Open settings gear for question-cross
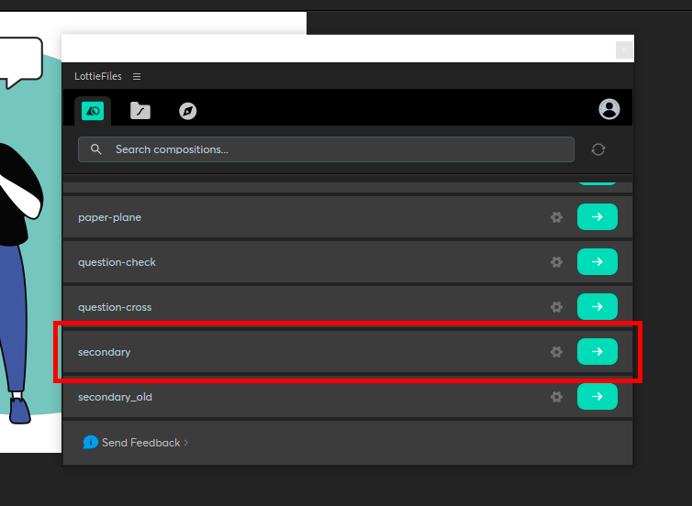This screenshot has height=506, width=692. (556, 307)
